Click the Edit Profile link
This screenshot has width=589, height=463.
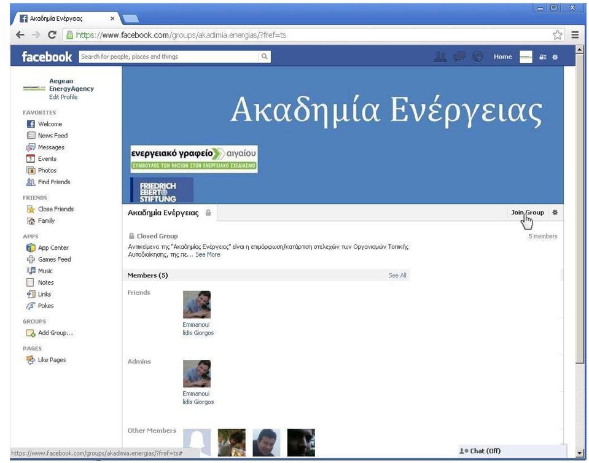click(x=63, y=97)
